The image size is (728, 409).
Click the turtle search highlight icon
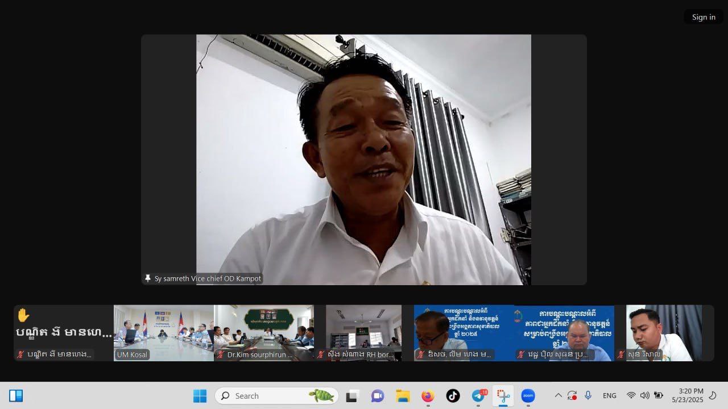coord(322,395)
